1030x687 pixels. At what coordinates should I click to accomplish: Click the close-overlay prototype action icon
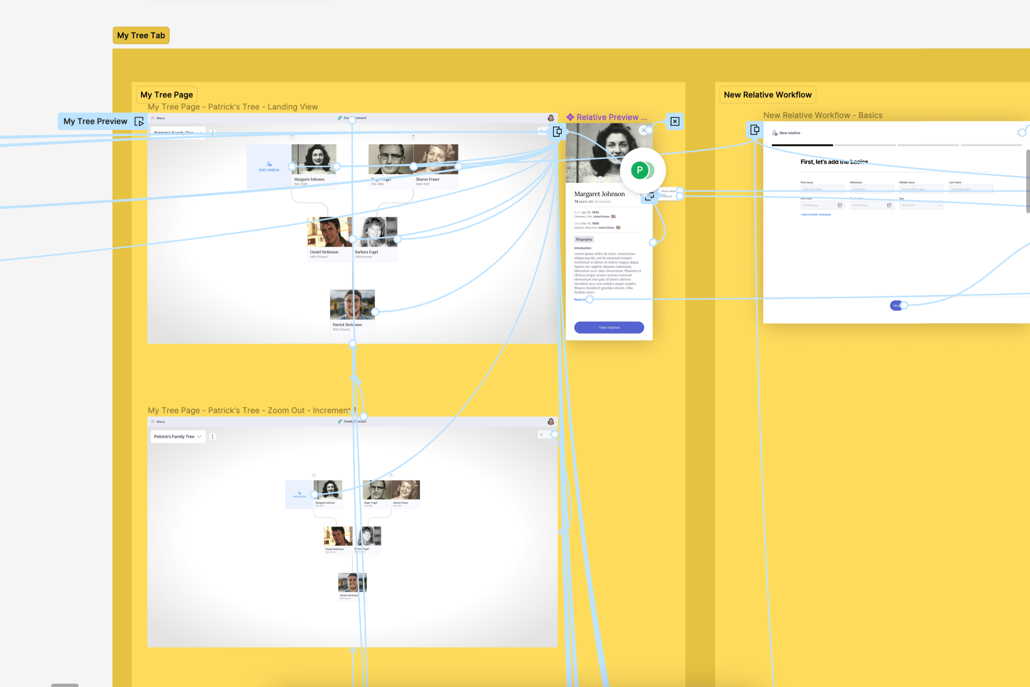675,121
